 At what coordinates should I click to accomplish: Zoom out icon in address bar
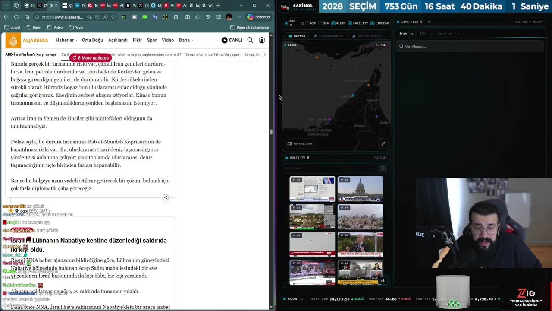tap(97, 17)
